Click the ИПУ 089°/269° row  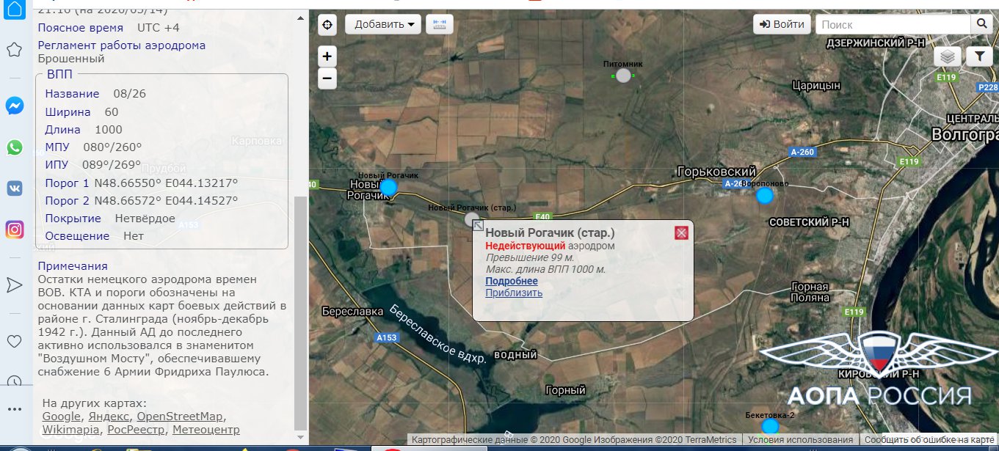pos(92,165)
